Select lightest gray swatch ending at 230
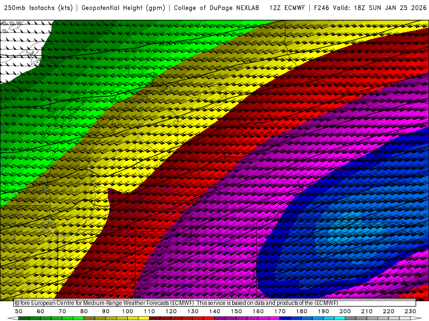 pyautogui.click(x=405, y=318)
